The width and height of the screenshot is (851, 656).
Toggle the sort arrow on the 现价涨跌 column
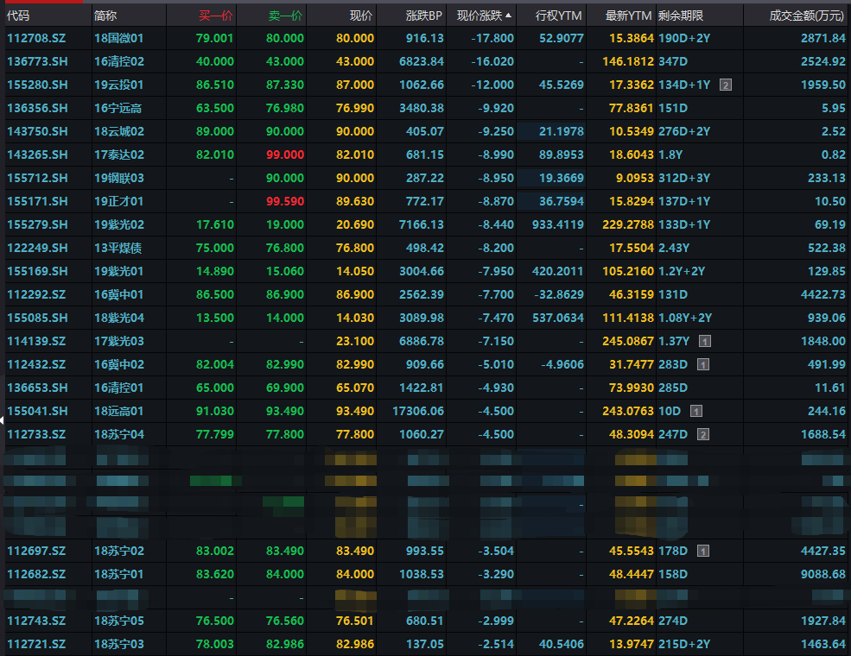tap(508, 16)
